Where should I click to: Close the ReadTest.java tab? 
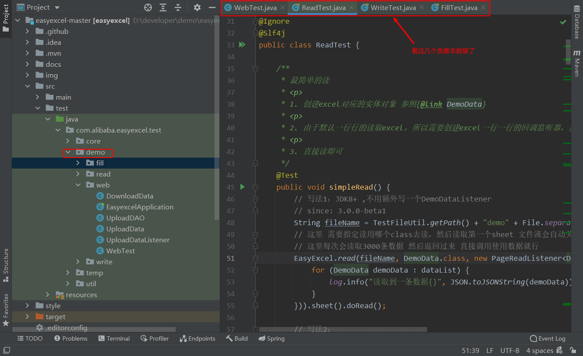(351, 8)
